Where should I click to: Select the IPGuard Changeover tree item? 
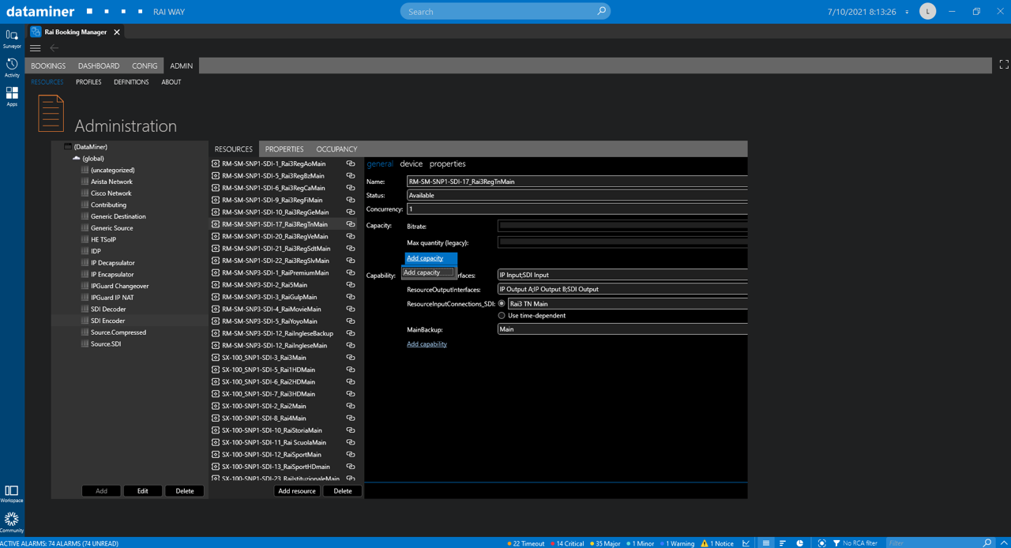click(x=119, y=286)
